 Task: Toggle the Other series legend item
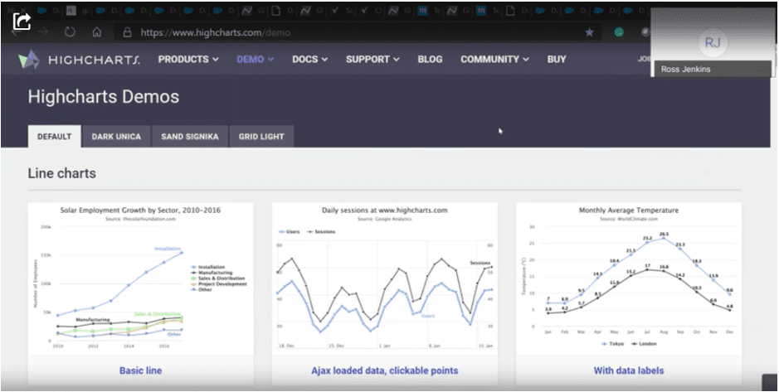202,289
